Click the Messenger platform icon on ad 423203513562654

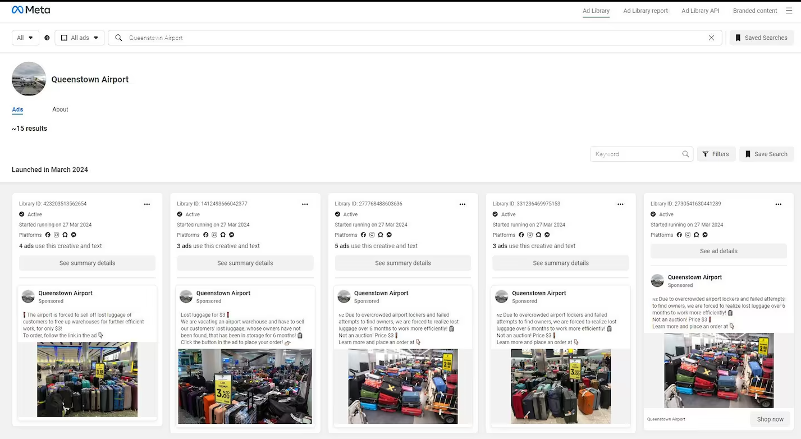pyautogui.click(x=74, y=235)
